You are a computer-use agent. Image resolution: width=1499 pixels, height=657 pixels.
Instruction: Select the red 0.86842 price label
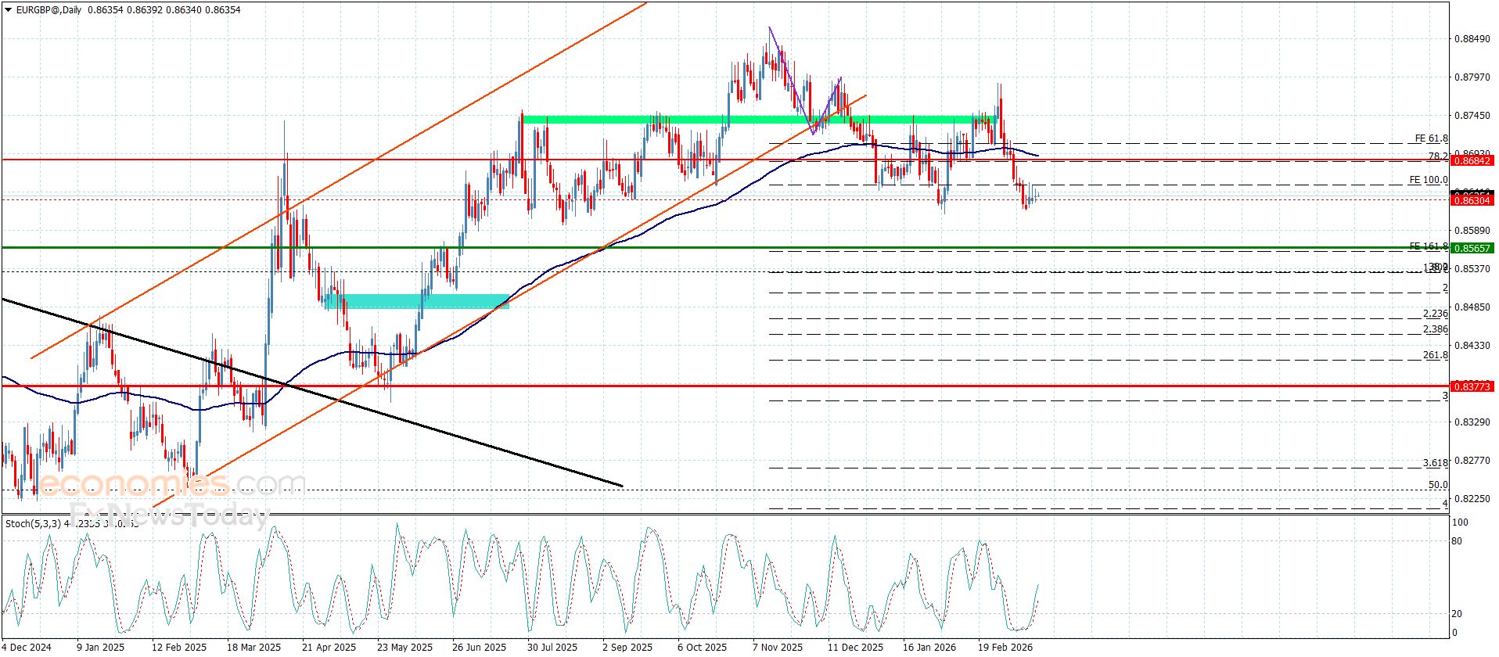1472,160
